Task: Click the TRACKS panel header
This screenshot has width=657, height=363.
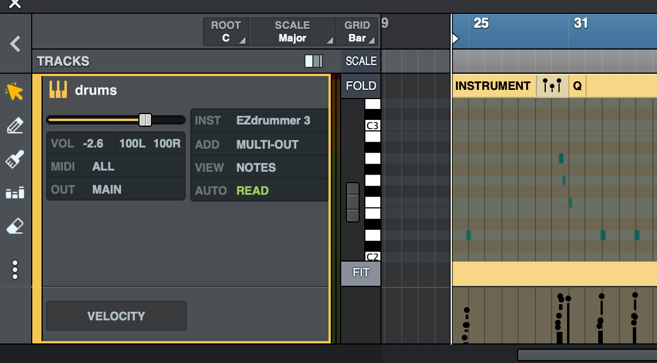Action: click(63, 61)
